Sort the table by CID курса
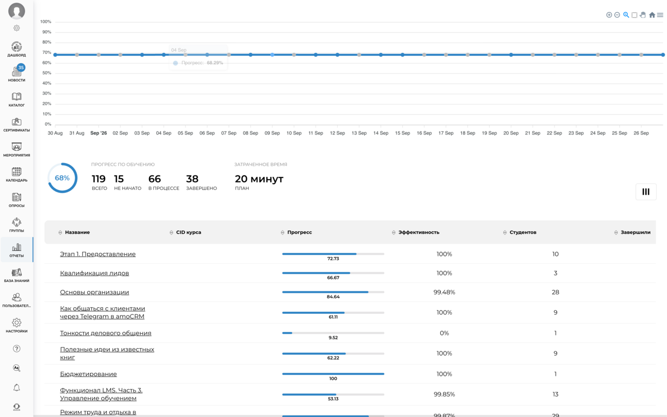Viewport: 667px width, 417px height. [185, 232]
